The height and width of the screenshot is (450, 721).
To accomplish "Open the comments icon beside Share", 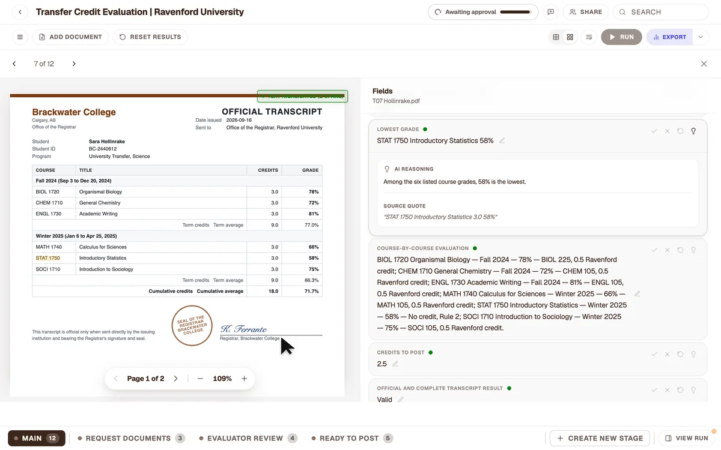I will (551, 12).
